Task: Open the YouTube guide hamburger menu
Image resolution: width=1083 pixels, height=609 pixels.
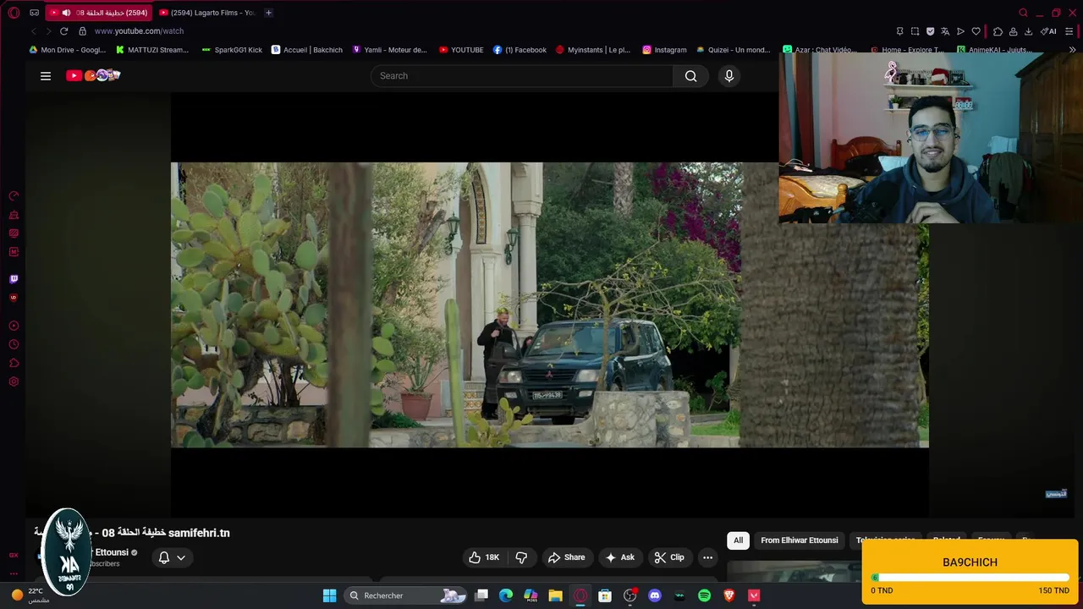Action: point(46,76)
